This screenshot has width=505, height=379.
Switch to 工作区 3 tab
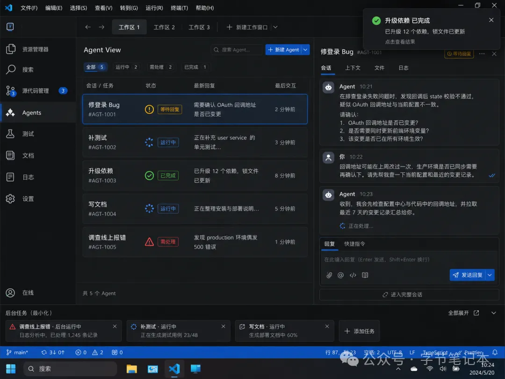pyautogui.click(x=199, y=27)
